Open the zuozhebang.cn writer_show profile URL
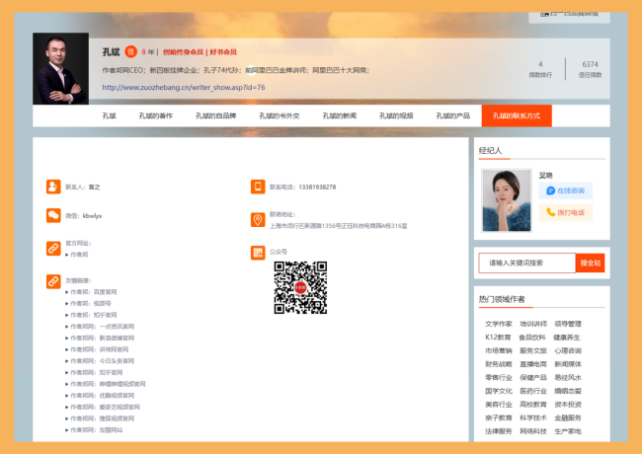This screenshot has height=454, width=642. (184, 87)
